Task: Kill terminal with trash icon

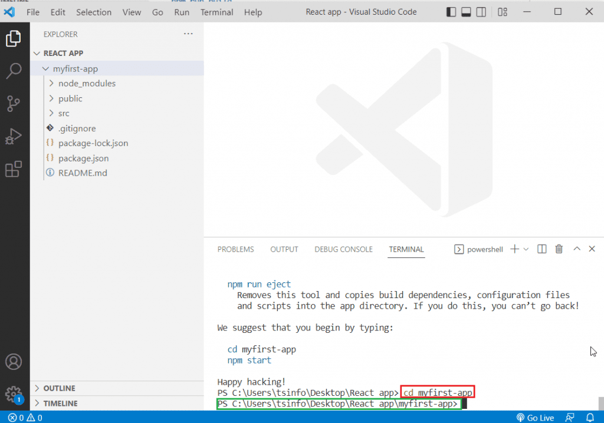Action: pyautogui.click(x=559, y=249)
